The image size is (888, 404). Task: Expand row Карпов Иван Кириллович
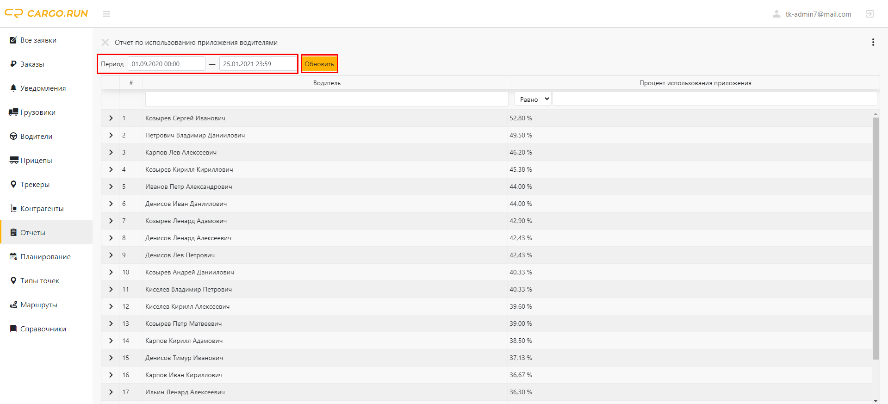click(x=111, y=375)
